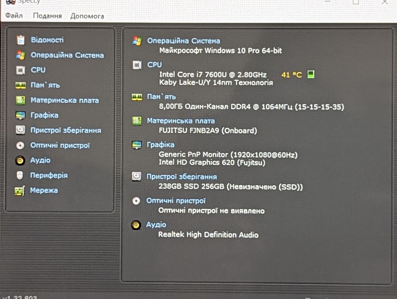Click the FUJITSU FJNB2A9 (Onboard) text
The image size is (397, 299).
[x=208, y=131]
